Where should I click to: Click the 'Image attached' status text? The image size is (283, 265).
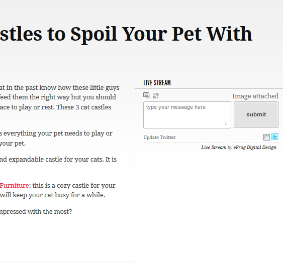[255, 96]
